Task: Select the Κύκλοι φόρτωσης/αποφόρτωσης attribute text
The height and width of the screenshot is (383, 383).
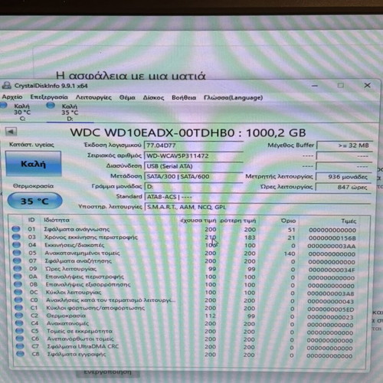Action: (x=96, y=308)
